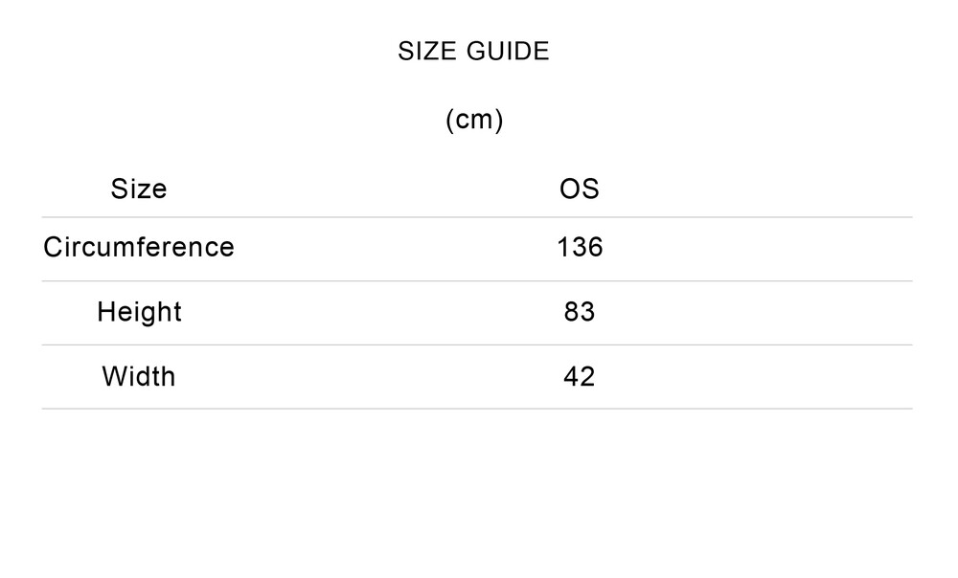Click the 136 circumference value
This screenshot has height=578, width=958.
click(580, 247)
